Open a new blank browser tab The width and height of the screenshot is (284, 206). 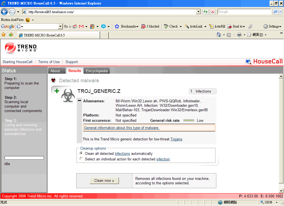(x=104, y=35)
